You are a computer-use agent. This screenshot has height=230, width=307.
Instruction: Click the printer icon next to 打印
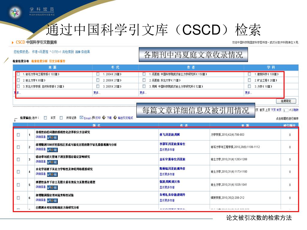(x=93, y=117)
